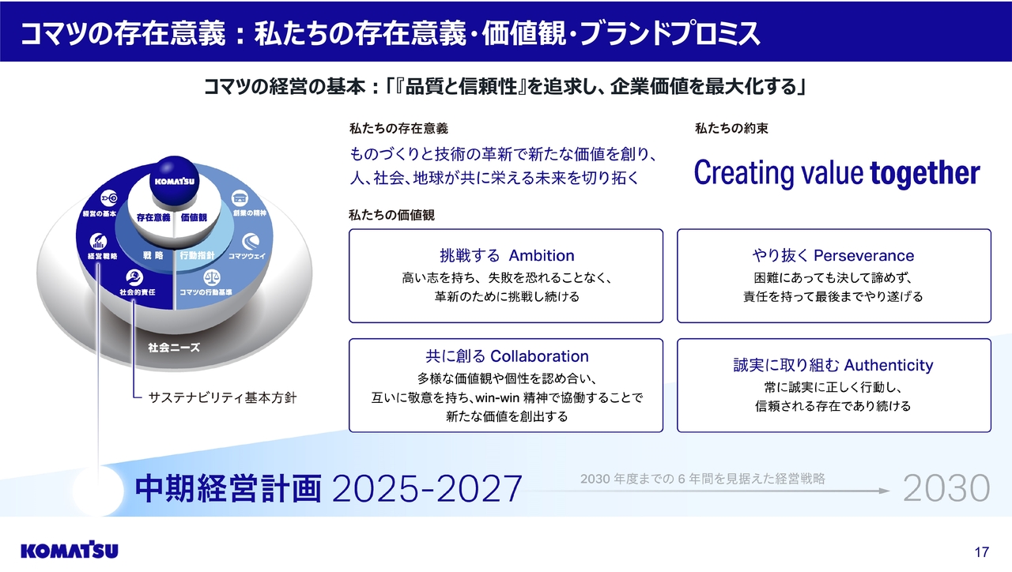
Task: Click the 戦略 ring segment
Action: [x=153, y=256]
